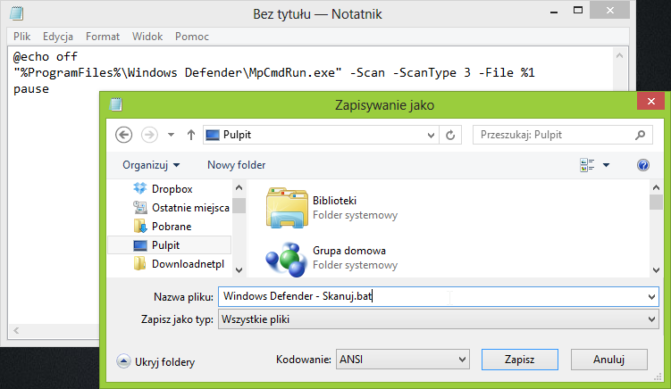Screen dimensions: 671x389
Task: Select Dropbox in the navigation pane
Action: click(x=172, y=189)
